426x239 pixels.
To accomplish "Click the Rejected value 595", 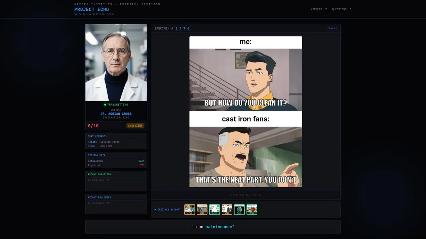I will tap(142, 165).
